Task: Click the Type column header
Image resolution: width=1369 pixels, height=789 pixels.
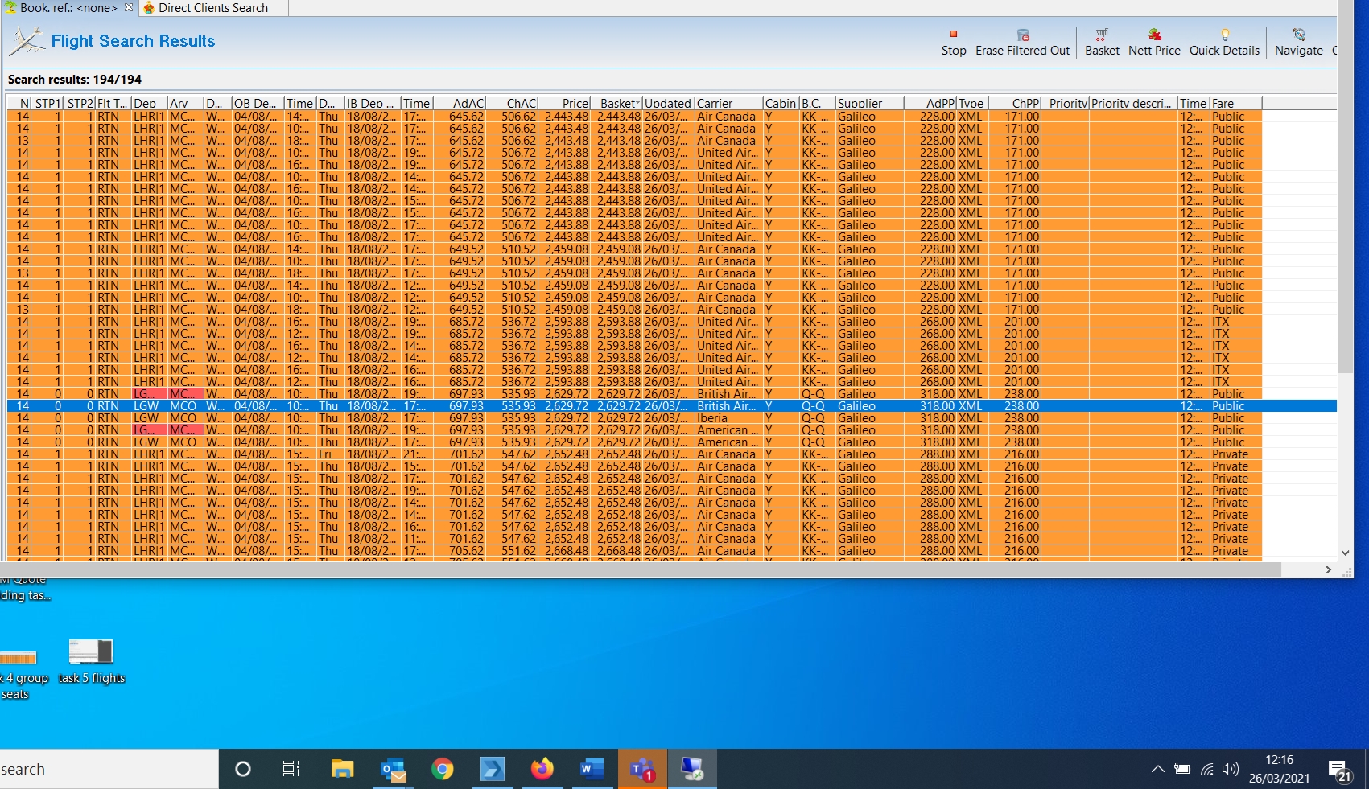Action: (x=972, y=103)
